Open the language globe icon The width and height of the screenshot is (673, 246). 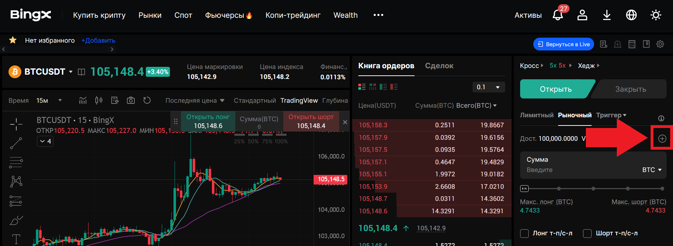[x=631, y=15]
